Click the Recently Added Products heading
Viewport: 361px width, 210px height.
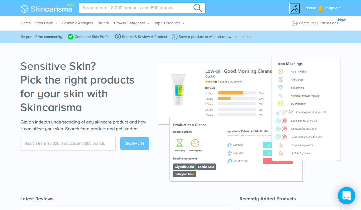point(268,199)
